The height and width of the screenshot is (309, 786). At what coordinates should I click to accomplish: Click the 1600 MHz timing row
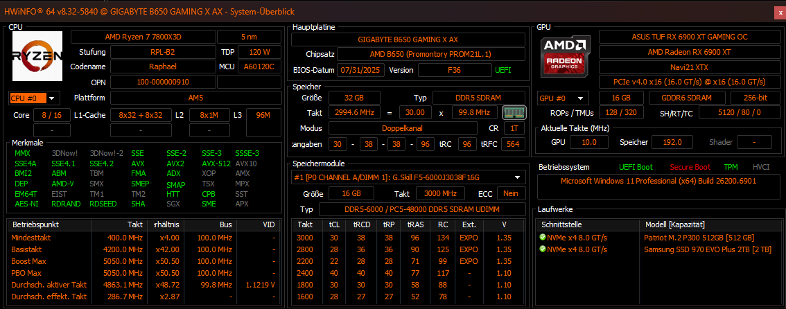click(x=408, y=297)
